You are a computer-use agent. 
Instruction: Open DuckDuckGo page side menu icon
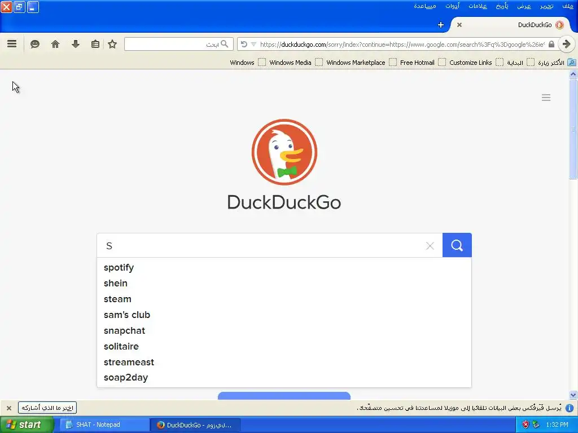546,97
